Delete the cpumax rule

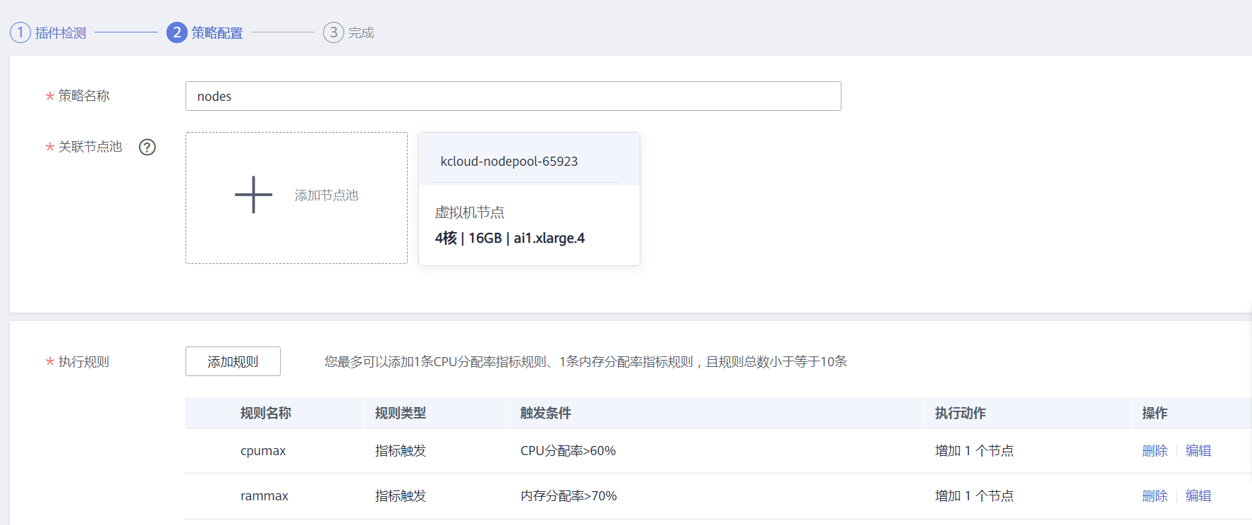(x=1155, y=451)
